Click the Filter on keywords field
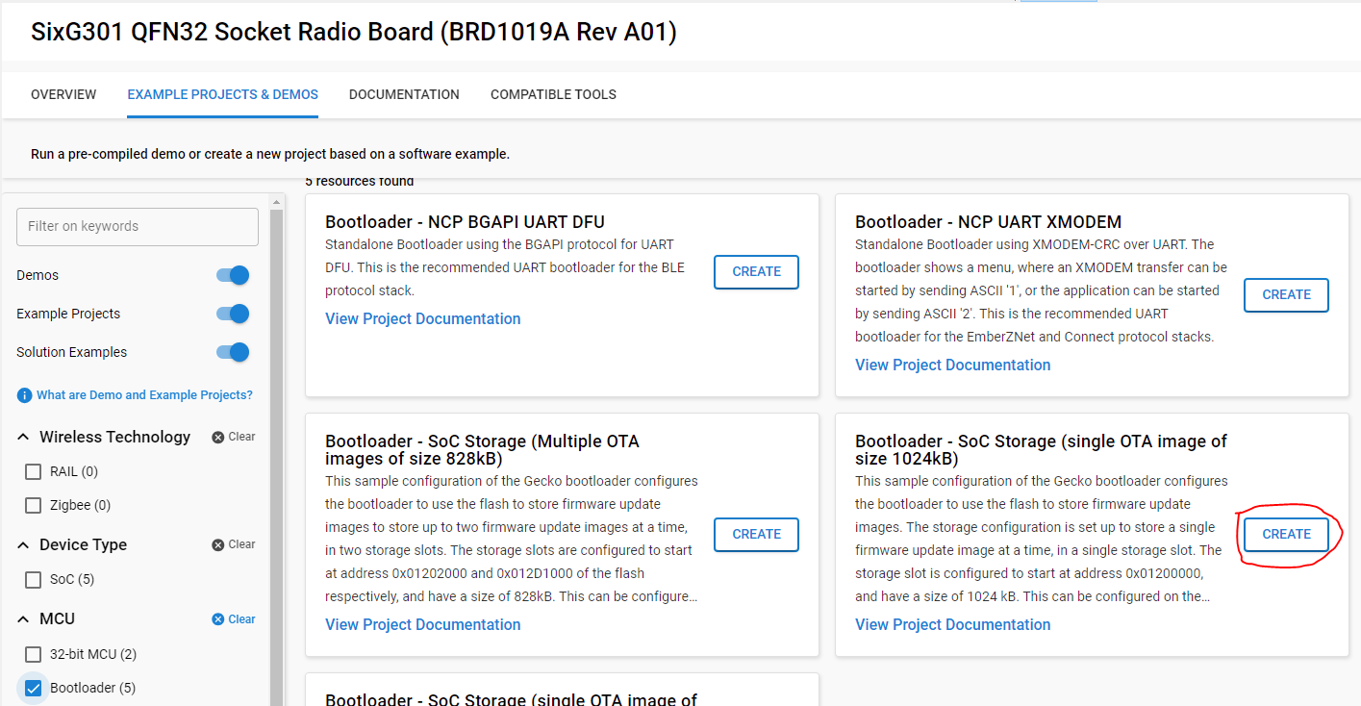Image resolution: width=1361 pixels, height=706 pixels. coord(138,226)
